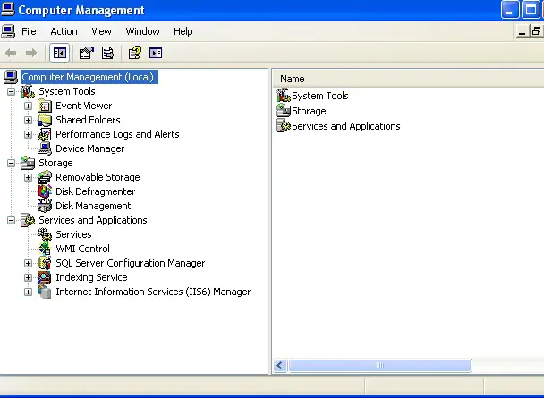Viewport: 544px width, 398px height.
Task: Open the Properties toolbar icon
Action: 87,53
